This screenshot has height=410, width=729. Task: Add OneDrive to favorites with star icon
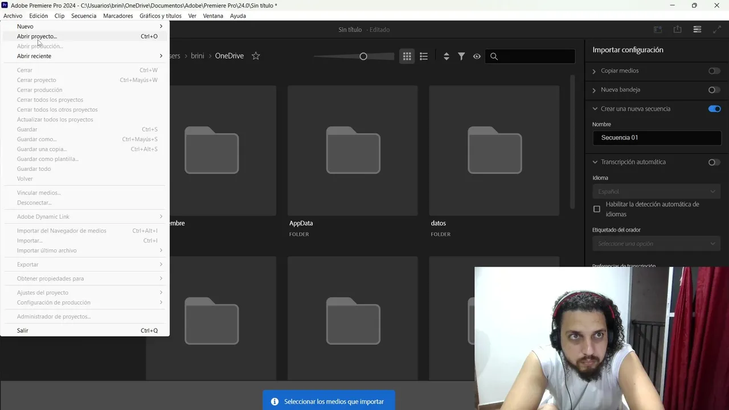tap(256, 56)
